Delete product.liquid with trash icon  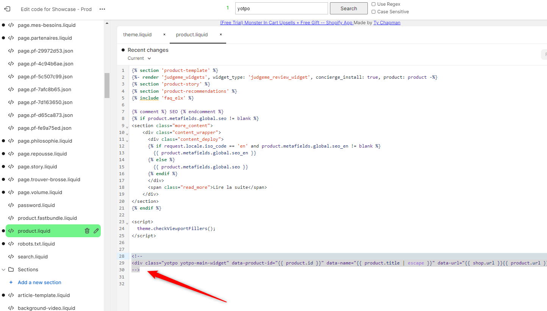(87, 231)
